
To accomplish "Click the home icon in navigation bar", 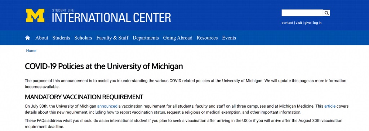I will [27, 38].
